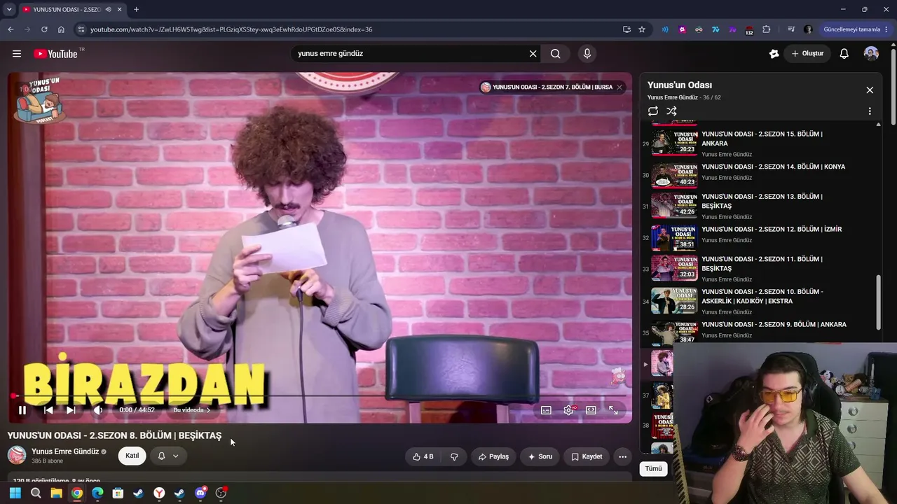This screenshot has width=897, height=504.
Task: Open the Chrome tab search dropdown
Action: tap(9, 10)
